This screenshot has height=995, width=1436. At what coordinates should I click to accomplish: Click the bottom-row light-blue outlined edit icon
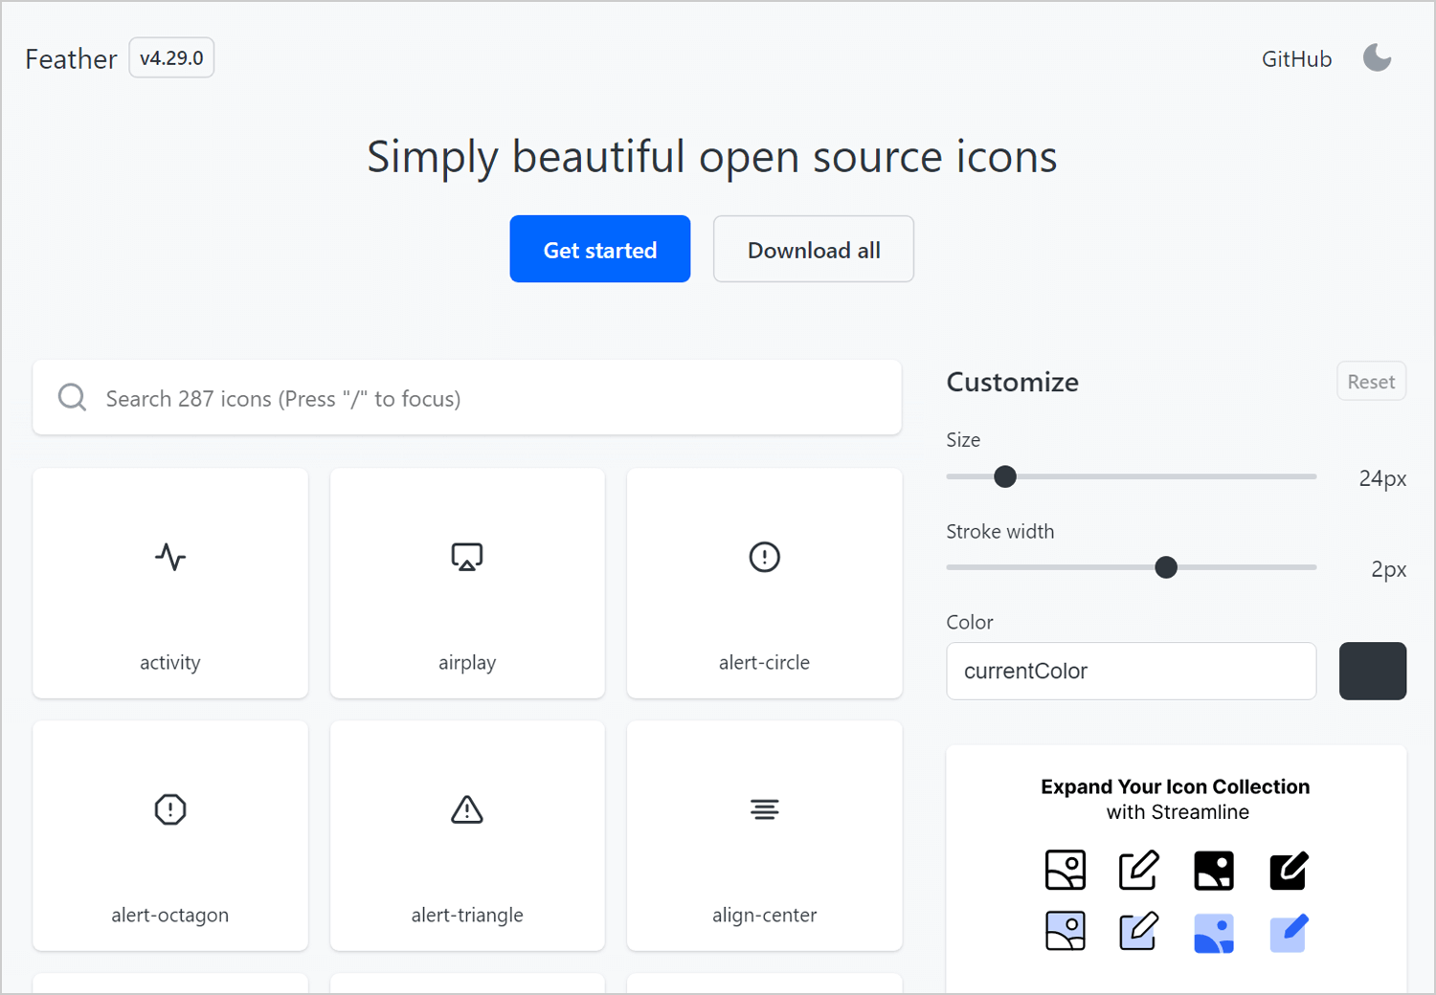tap(1139, 932)
